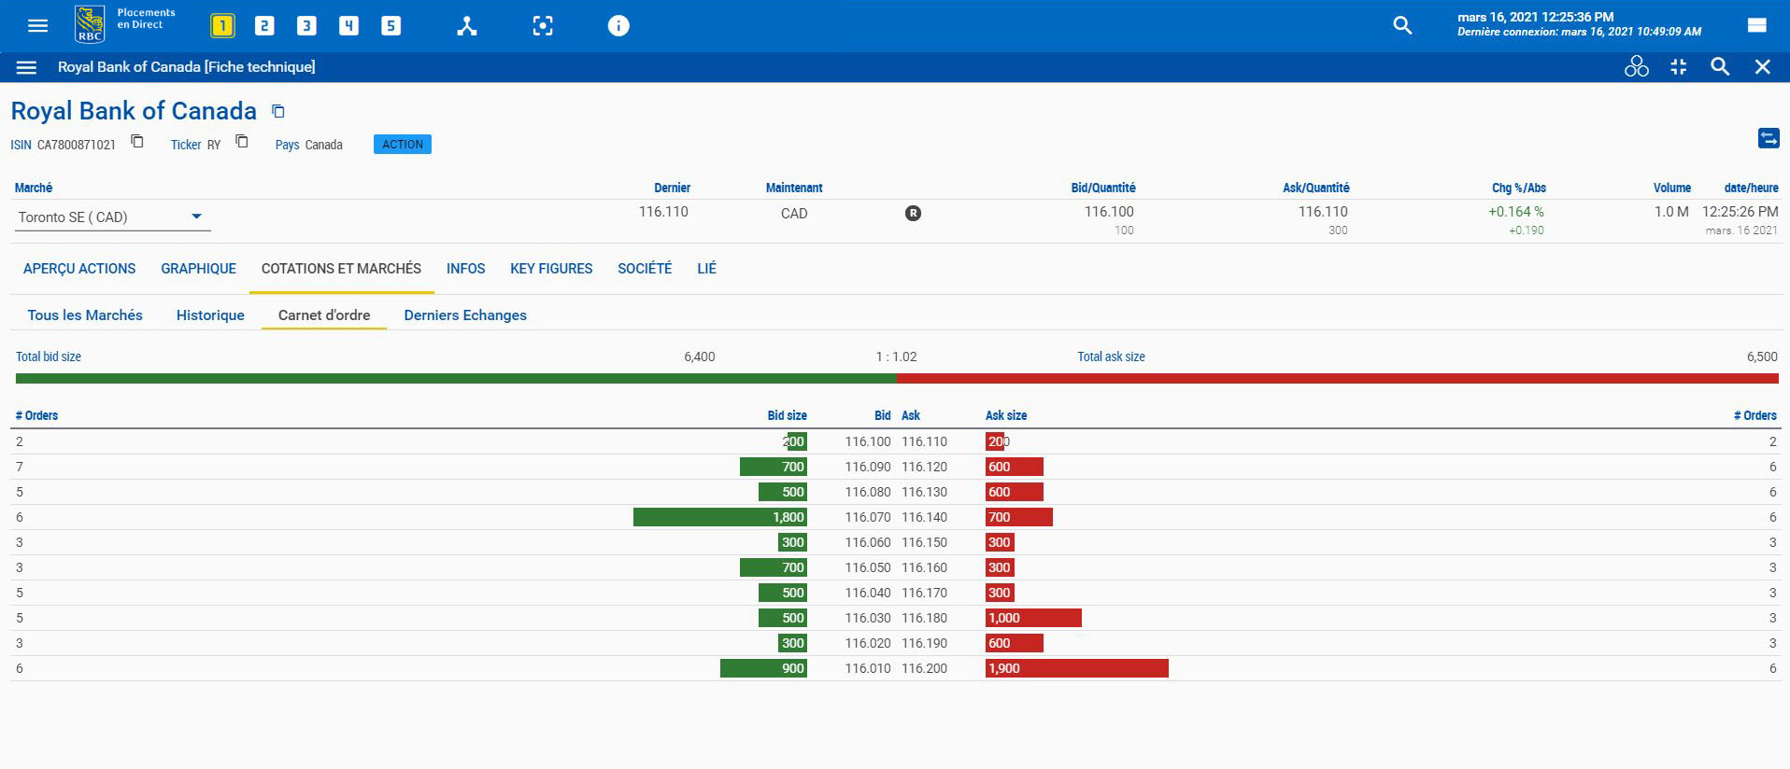Viewport: 1790px width, 769px height.
Task: Click the 1,900 ask size bar
Action: [1077, 668]
